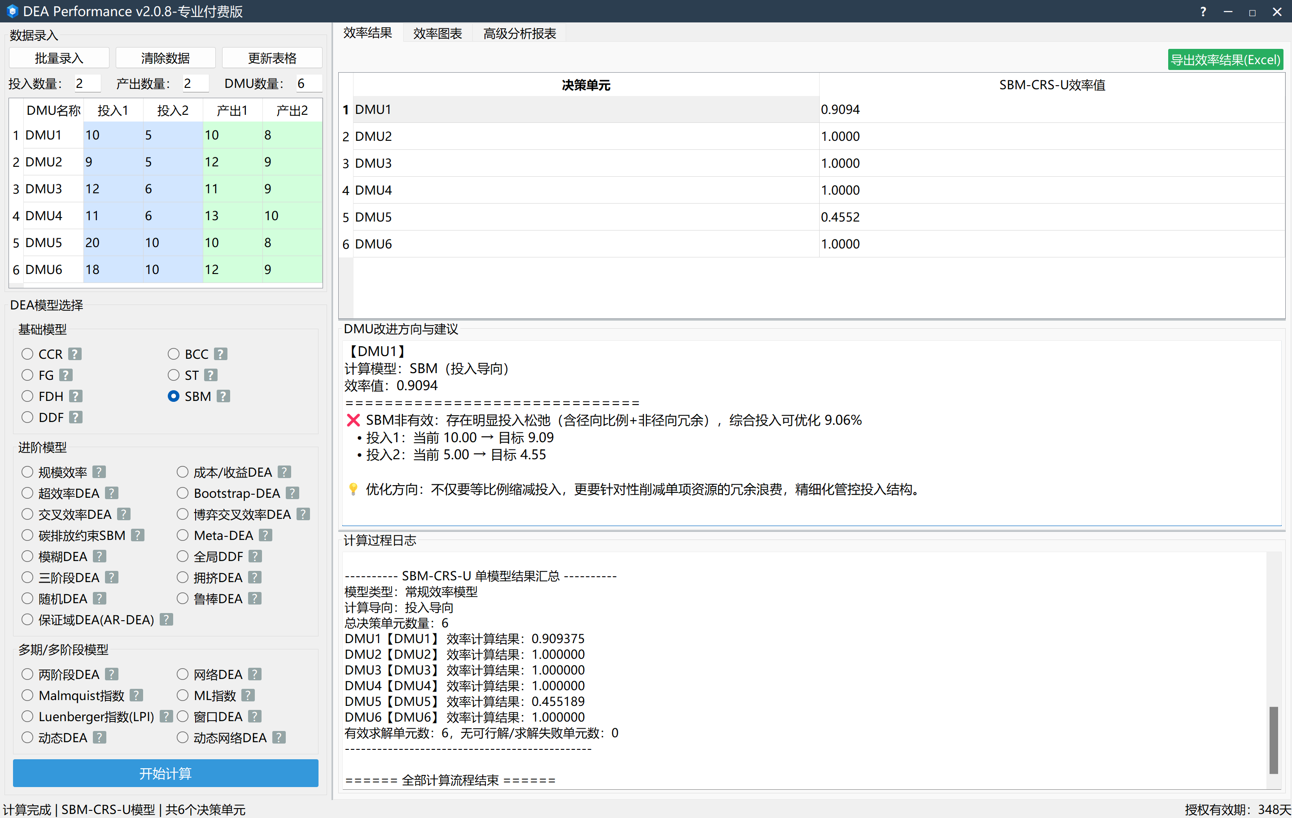
Task: Show help for 超效率DEA model
Action: [112, 493]
